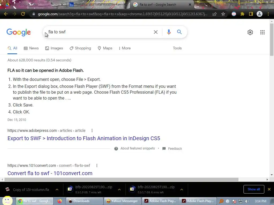Screen dimensions: 274x205
Task: Click the About 628,000 results text
Action: [x=39, y=60]
